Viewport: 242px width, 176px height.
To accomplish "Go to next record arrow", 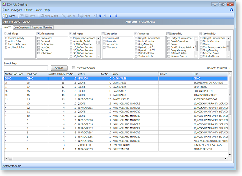I will point(110,15).
